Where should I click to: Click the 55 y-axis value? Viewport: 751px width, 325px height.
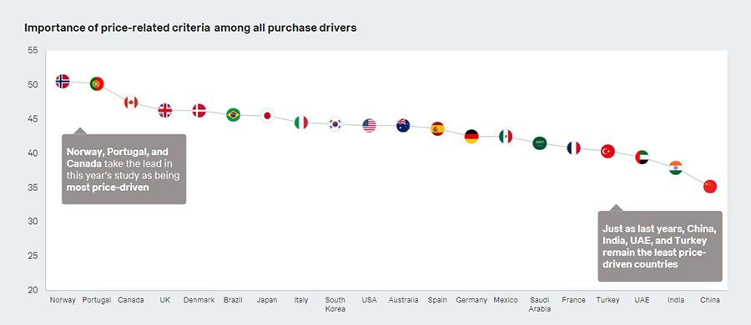[33, 50]
